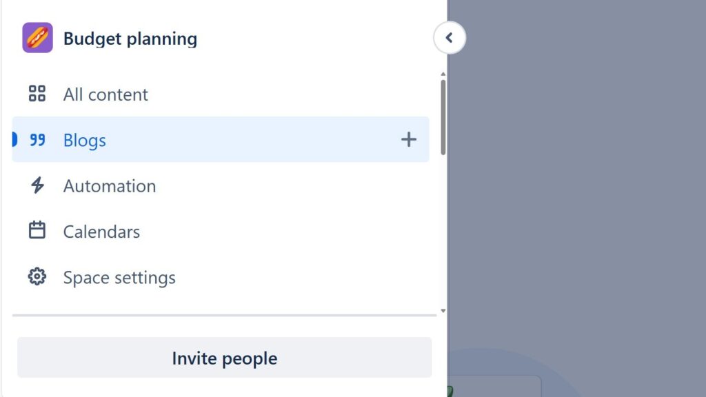Open the Calendars sidebar item
Image resolution: width=706 pixels, height=397 pixels.
pos(101,232)
